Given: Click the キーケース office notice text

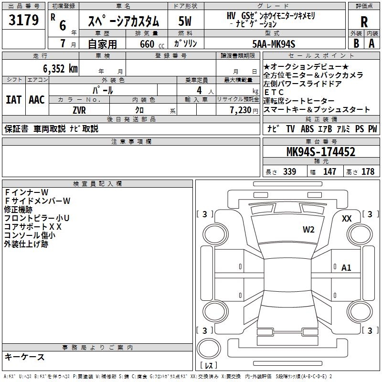Looking at the screenshot, I should point(25,357).
